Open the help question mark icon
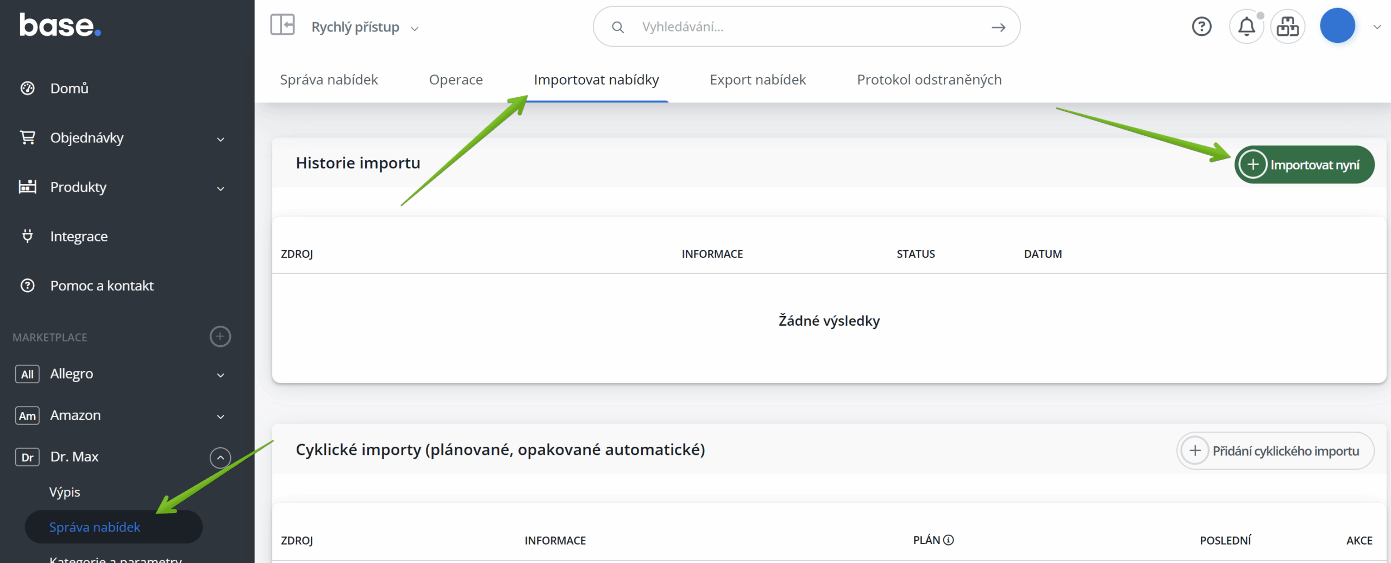The width and height of the screenshot is (1391, 563). tap(1201, 26)
